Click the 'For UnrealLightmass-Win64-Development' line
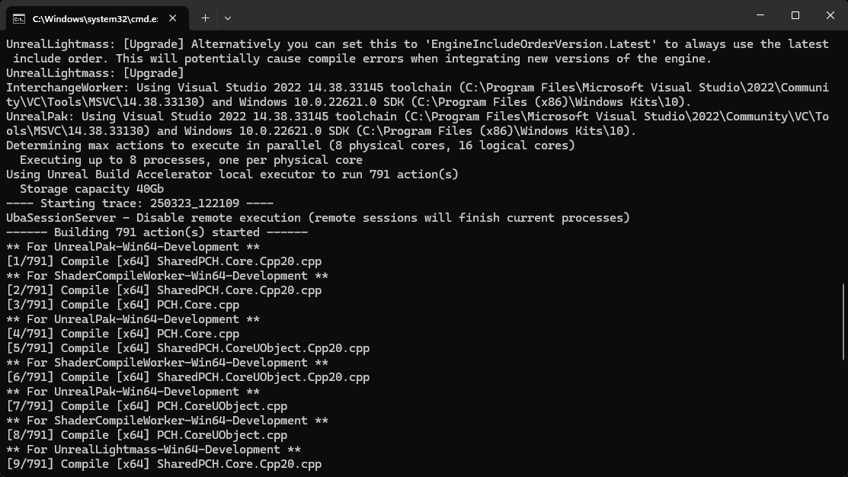The image size is (848, 477). [x=154, y=450]
